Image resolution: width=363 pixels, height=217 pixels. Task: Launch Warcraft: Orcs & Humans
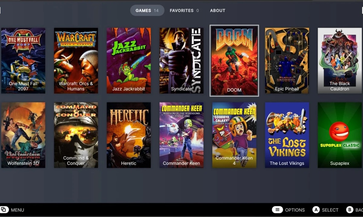[x=76, y=61]
